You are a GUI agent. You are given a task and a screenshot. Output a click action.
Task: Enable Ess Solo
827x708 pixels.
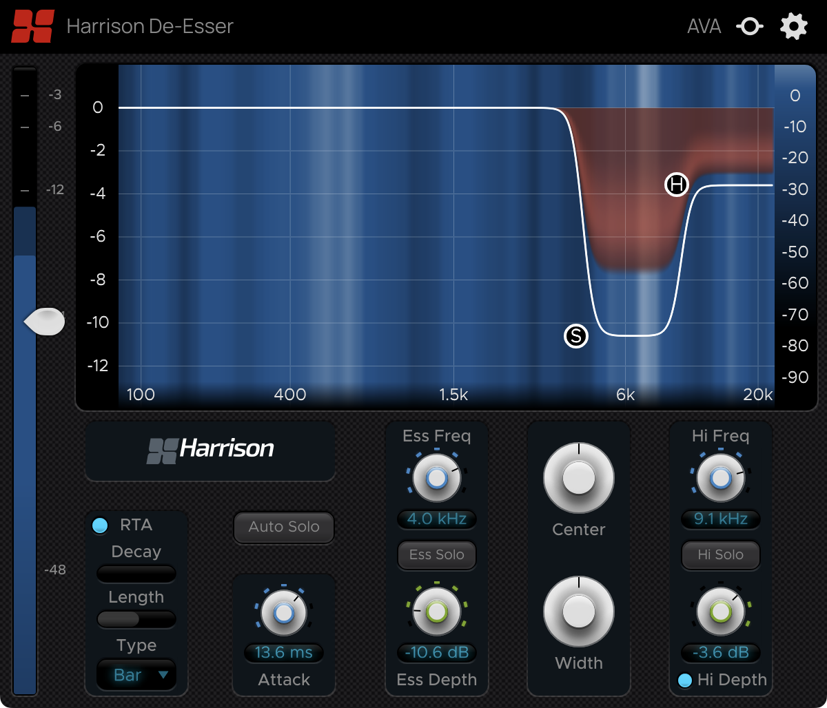tap(437, 555)
